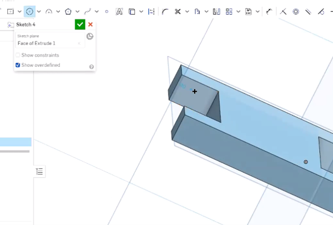Select the Trim scissors tool
The width and height of the screenshot is (333, 225).
click(178, 11)
